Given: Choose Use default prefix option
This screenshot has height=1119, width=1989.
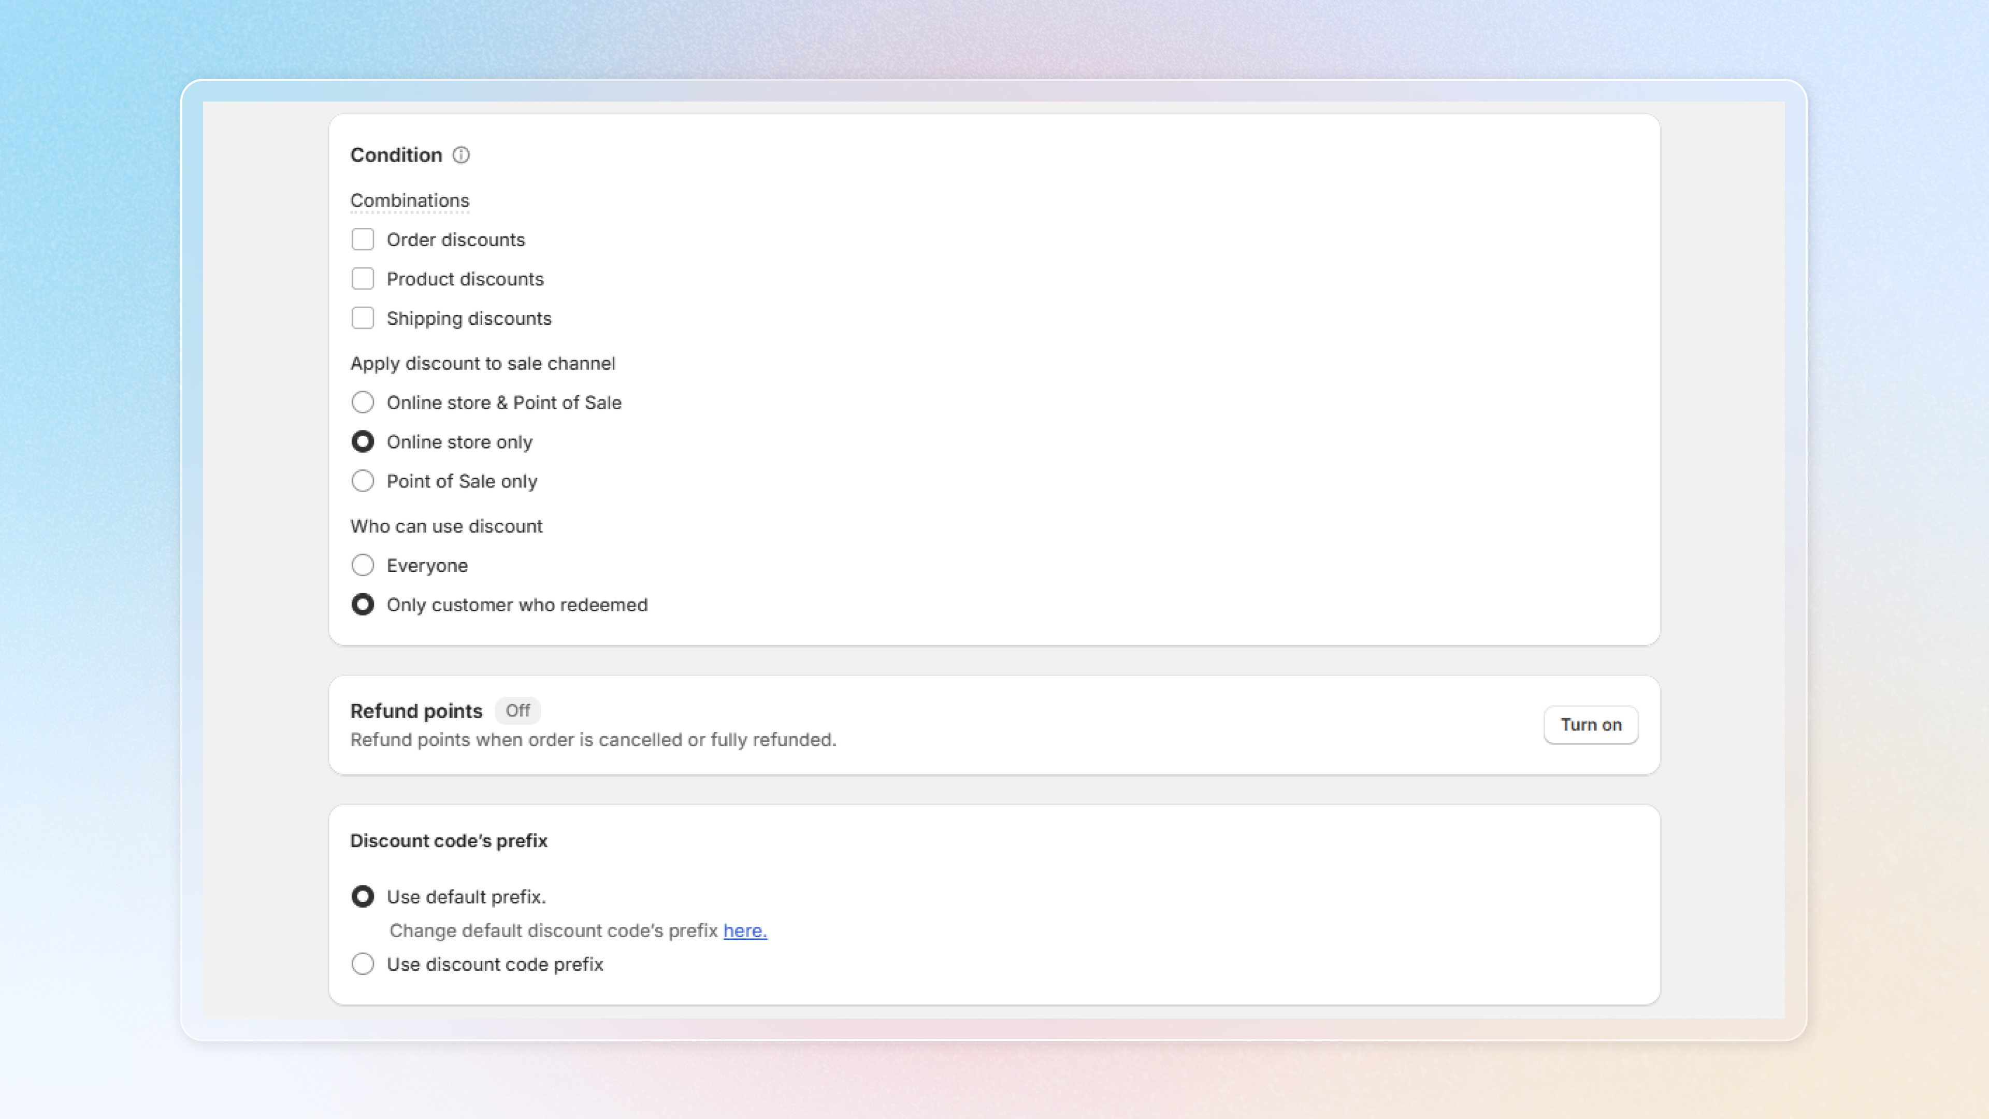Looking at the screenshot, I should (x=362, y=897).
